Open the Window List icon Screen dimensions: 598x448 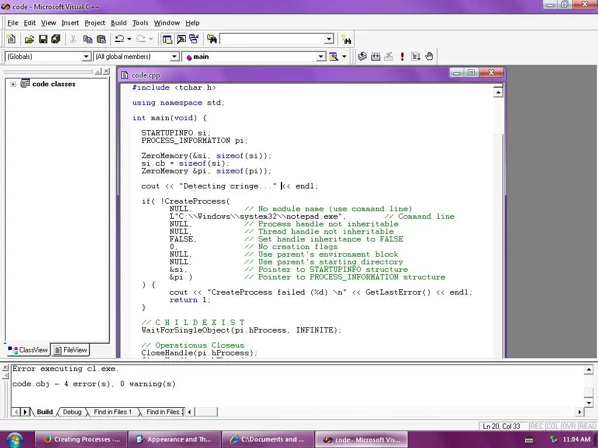194,39
